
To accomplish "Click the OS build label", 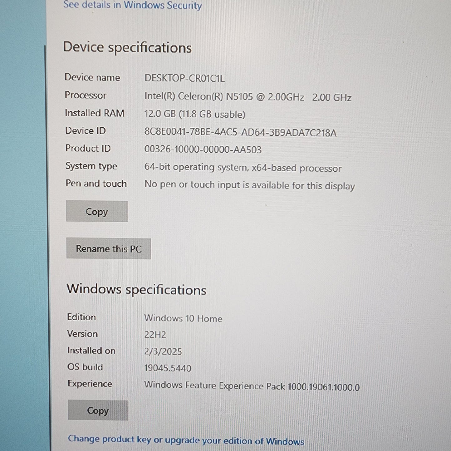I will click(85, 367).
